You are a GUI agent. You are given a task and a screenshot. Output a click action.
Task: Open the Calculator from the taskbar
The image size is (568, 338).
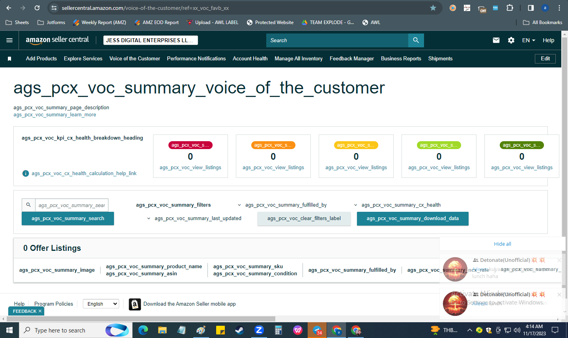coord(278,330)
